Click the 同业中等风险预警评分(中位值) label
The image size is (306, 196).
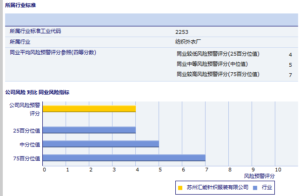[212, 64]
